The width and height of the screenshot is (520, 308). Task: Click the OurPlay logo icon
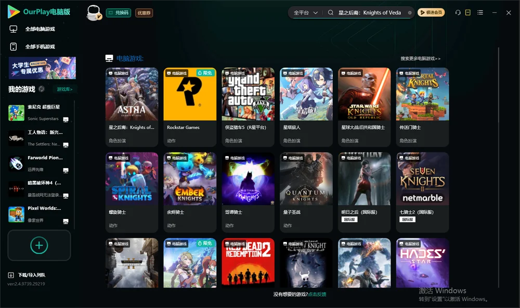[x=14, y=12]
